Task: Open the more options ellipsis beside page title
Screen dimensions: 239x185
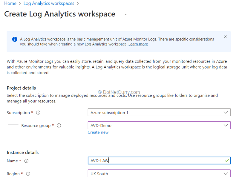Action: pos(125,14)
